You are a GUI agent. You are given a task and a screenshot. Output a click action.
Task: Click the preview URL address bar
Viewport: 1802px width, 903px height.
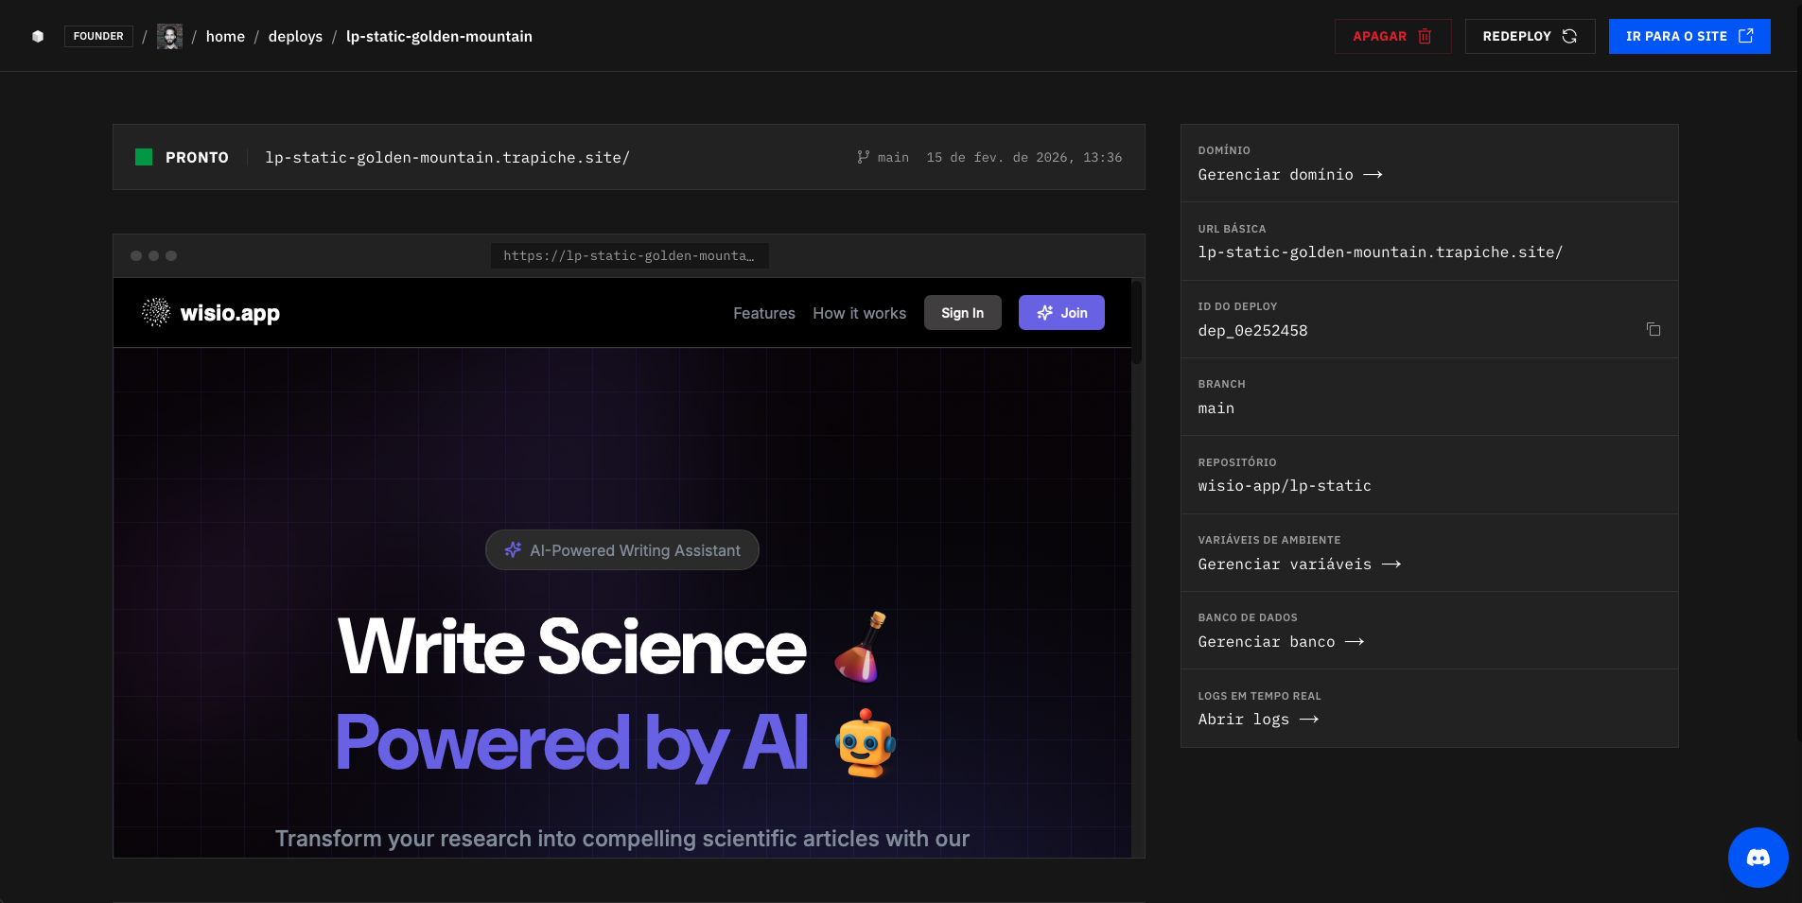(629, 255)
